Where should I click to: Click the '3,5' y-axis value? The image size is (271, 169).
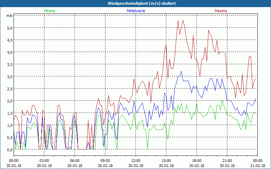[9, 64]
